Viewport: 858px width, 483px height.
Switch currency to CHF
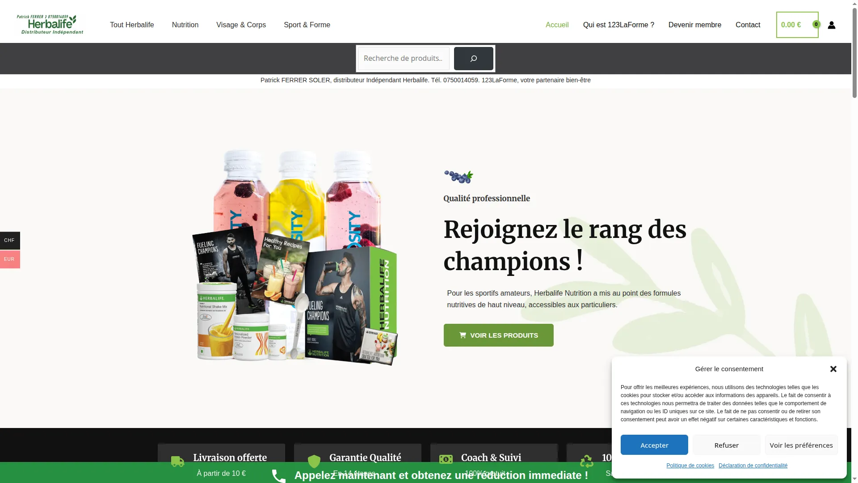pyautogui.click(x=10, y=241)
